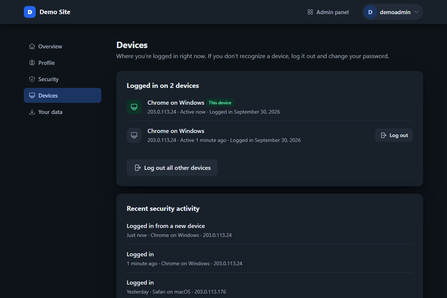Viewport: 447px width, 298px height.
Task: Click the Recent security activity heading
Action: 163,209
